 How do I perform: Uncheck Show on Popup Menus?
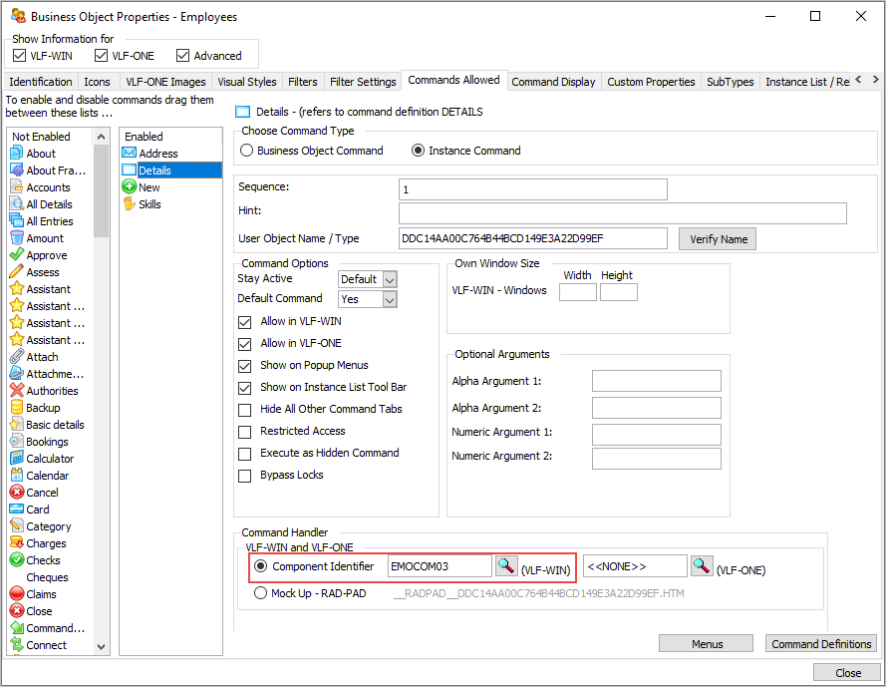point(245,366)
